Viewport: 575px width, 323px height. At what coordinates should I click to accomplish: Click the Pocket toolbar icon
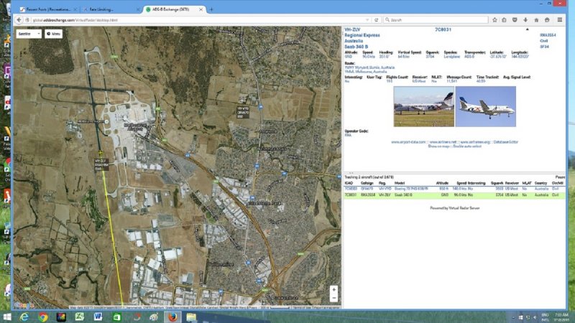[x=515, y=20]
